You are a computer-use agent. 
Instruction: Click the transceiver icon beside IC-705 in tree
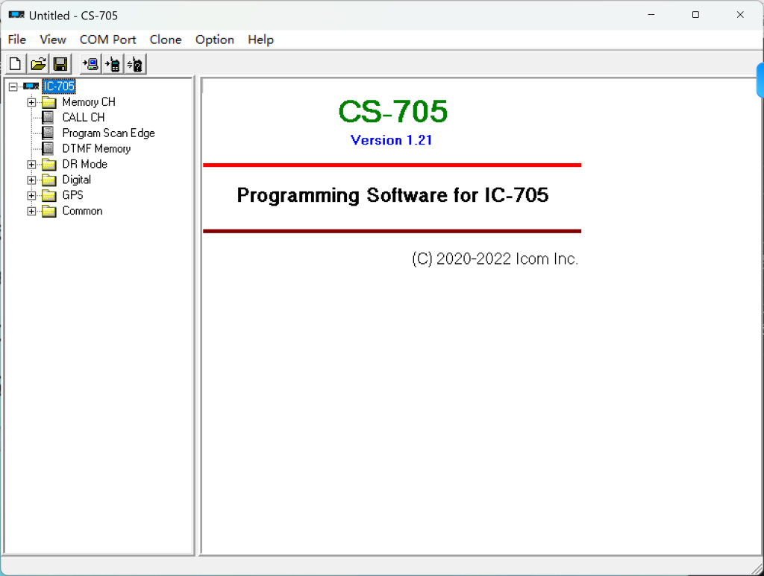click(31, 86)
